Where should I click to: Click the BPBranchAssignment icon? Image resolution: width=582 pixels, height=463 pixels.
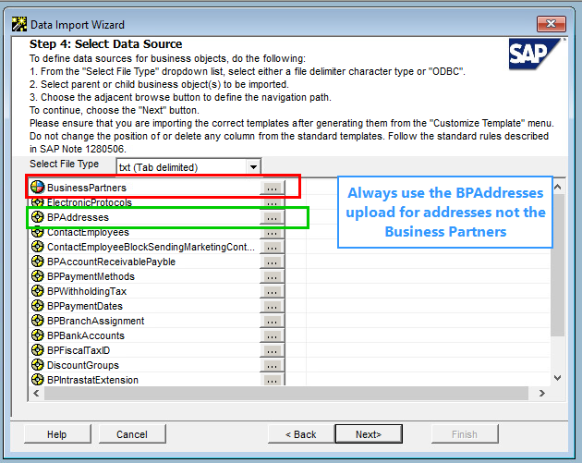point(38,321)
